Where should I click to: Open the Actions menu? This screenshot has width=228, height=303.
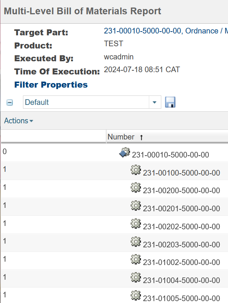click(x=15, y=121)
